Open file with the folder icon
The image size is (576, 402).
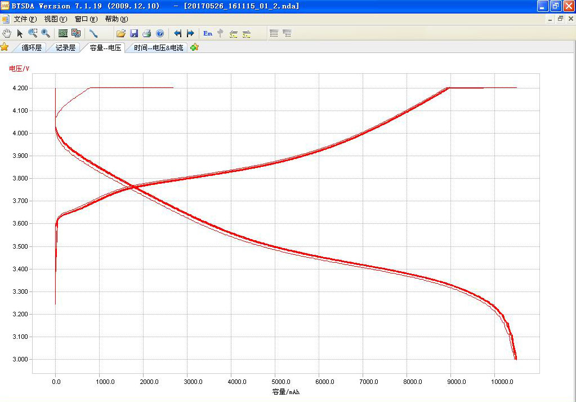coord(120,33)
